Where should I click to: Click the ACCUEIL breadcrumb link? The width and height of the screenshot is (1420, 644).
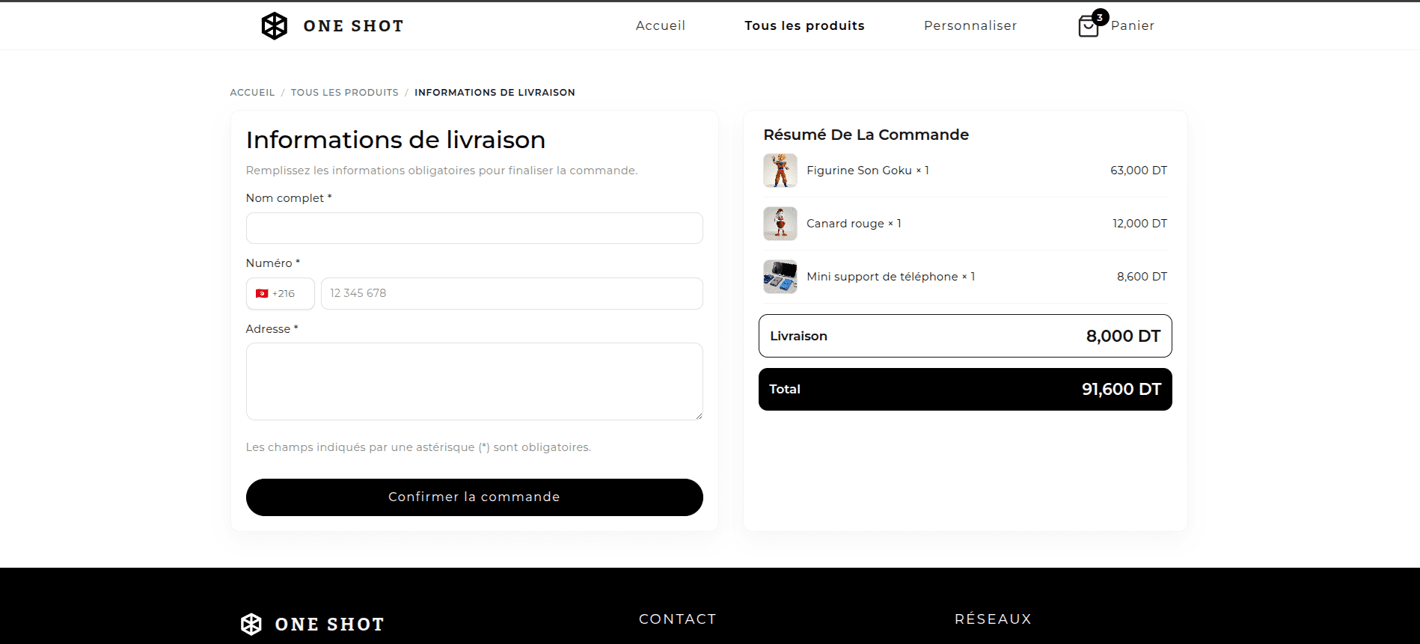252,93
